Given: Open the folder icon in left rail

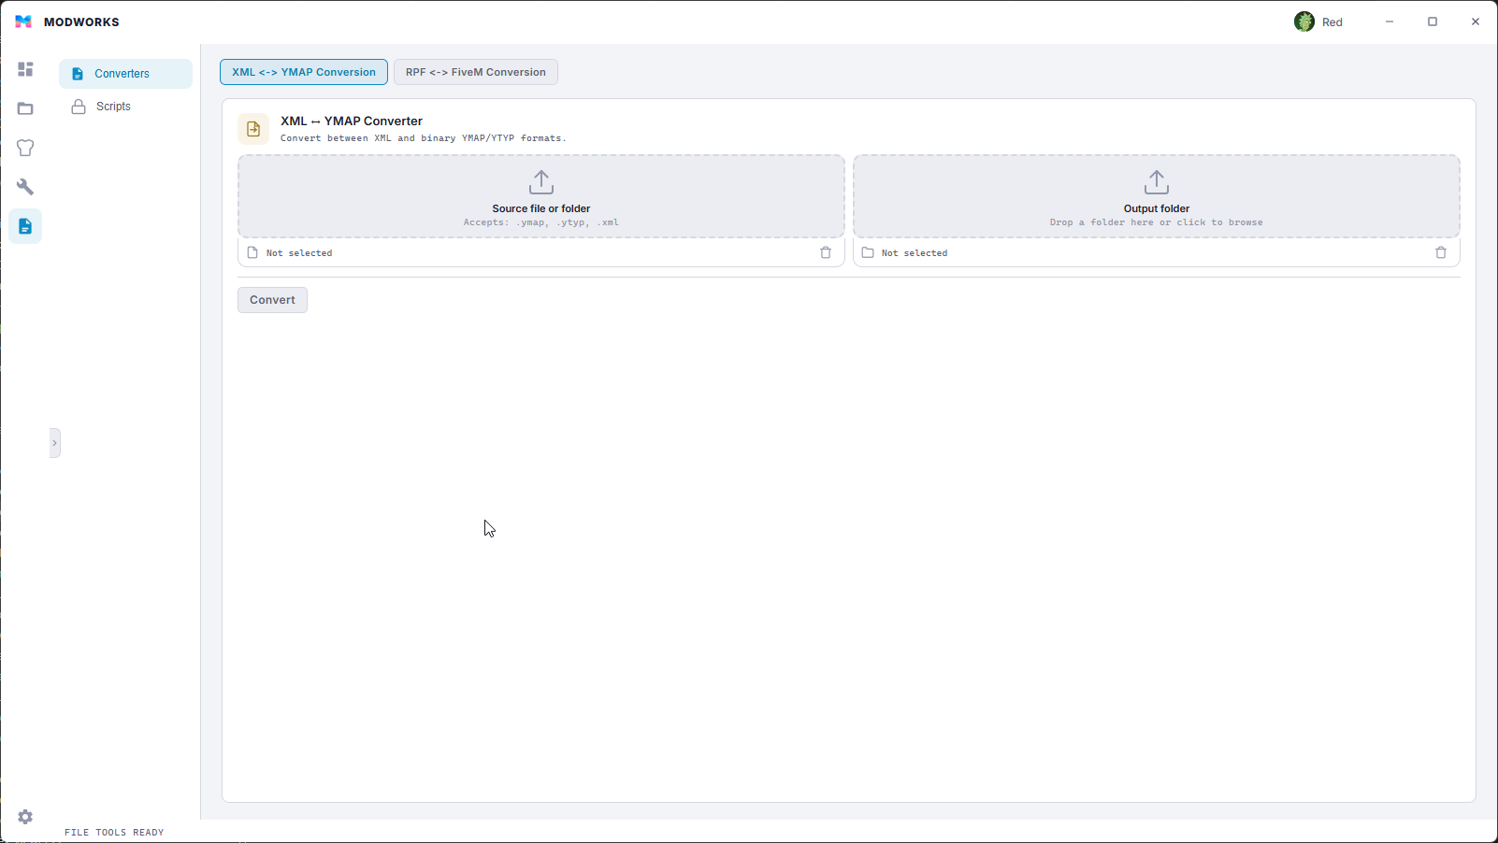Looking at the screenshot, I should tap(25, 108).
